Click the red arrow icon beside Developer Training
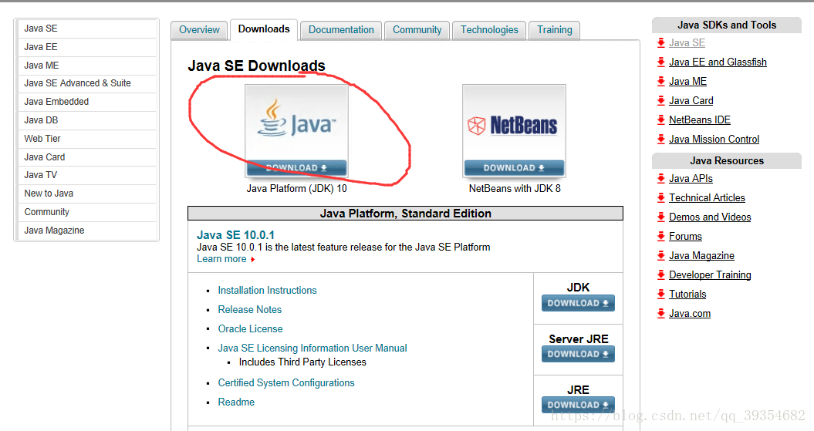Screen dimensions: 814x431 click(661, 275)
